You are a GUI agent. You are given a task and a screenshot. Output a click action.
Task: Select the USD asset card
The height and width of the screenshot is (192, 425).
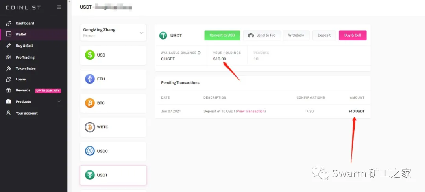(x=113, y=55)
